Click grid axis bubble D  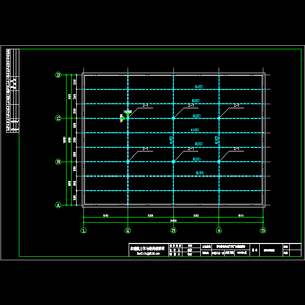click(x=58, y=75)
